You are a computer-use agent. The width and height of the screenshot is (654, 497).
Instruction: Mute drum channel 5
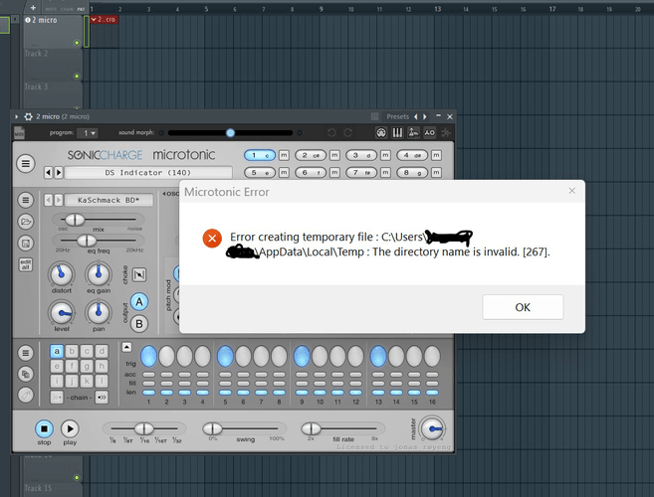[284, 173]
